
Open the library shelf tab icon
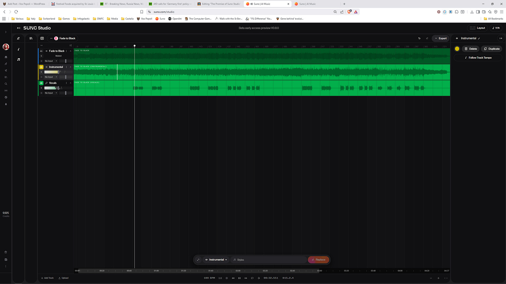pos(31,38)
